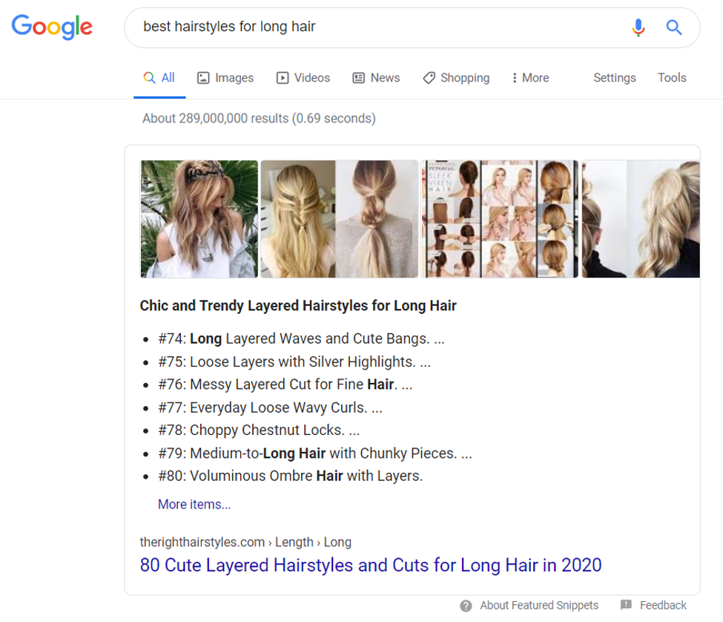Select the All results tab

(x=159, y=78)
